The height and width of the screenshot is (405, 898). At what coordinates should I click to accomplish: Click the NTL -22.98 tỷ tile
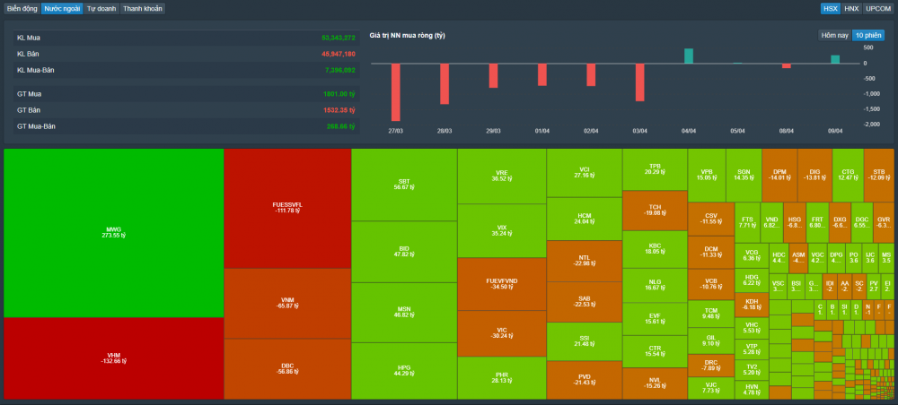[585, 261]
